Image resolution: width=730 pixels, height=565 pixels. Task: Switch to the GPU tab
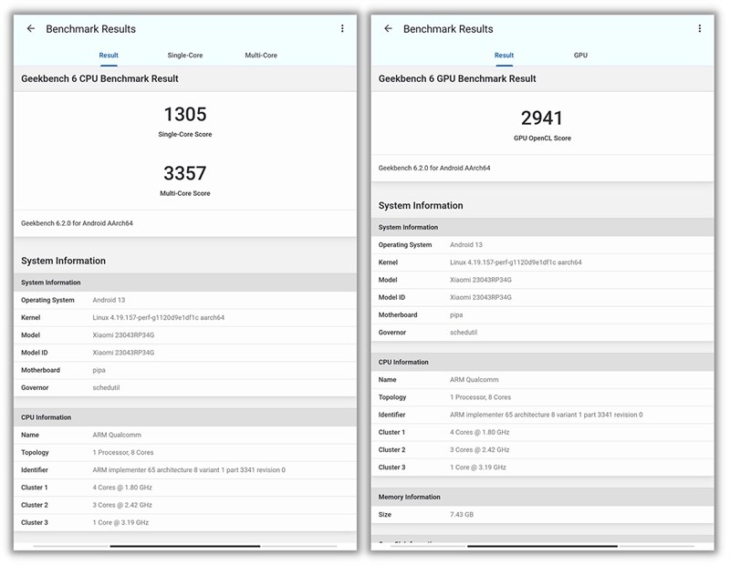[x=580, y=56]
